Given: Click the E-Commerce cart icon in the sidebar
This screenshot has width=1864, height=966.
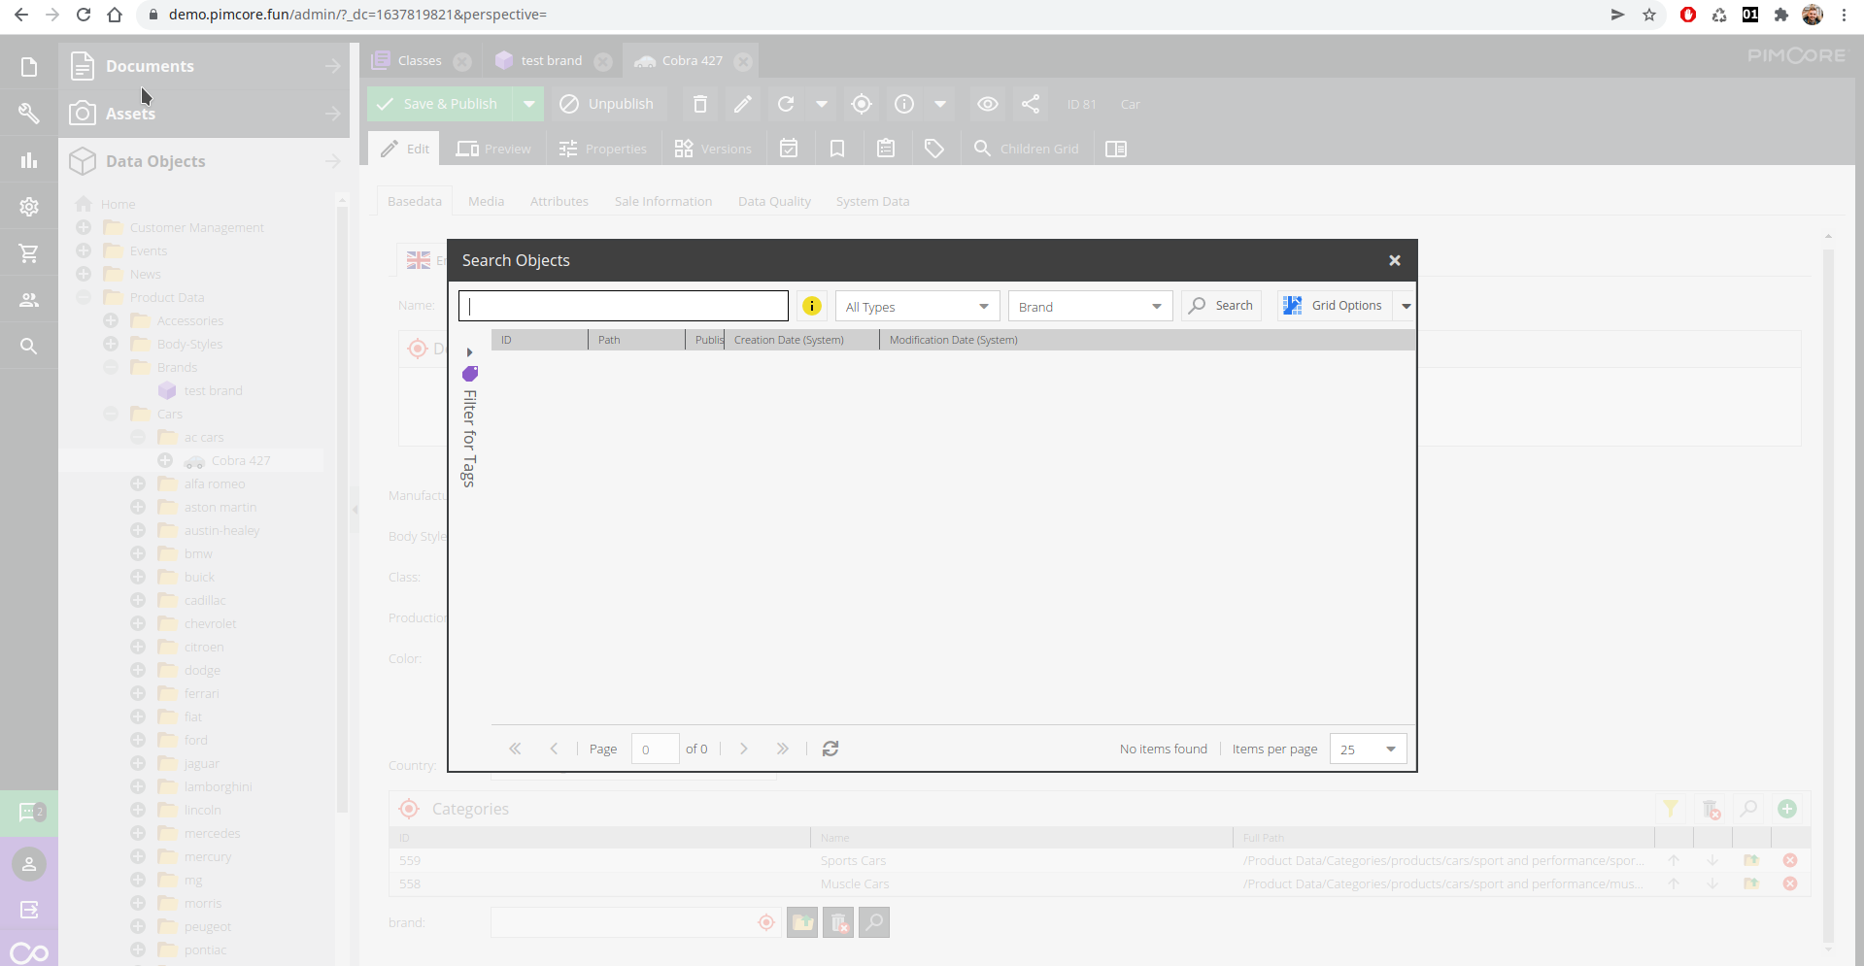Looking at the screenshot, I should pos(29,253).
